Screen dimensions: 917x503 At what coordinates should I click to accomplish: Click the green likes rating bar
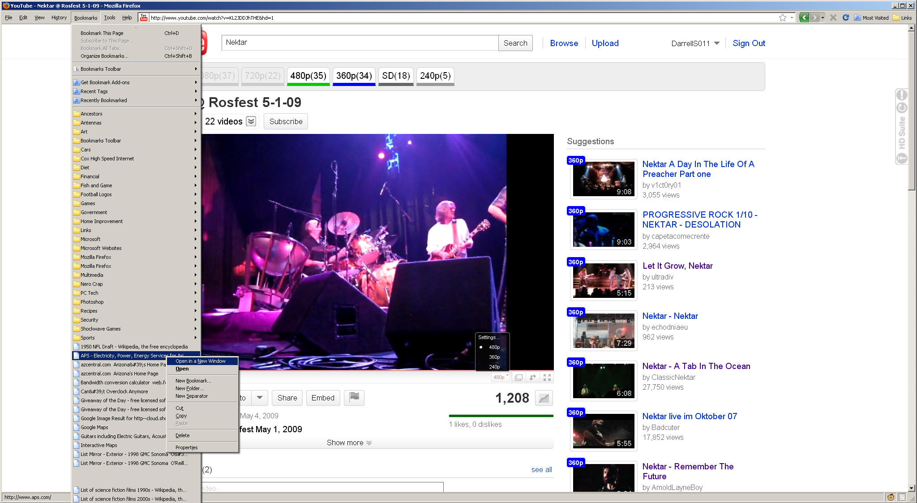tap(501, 416)
